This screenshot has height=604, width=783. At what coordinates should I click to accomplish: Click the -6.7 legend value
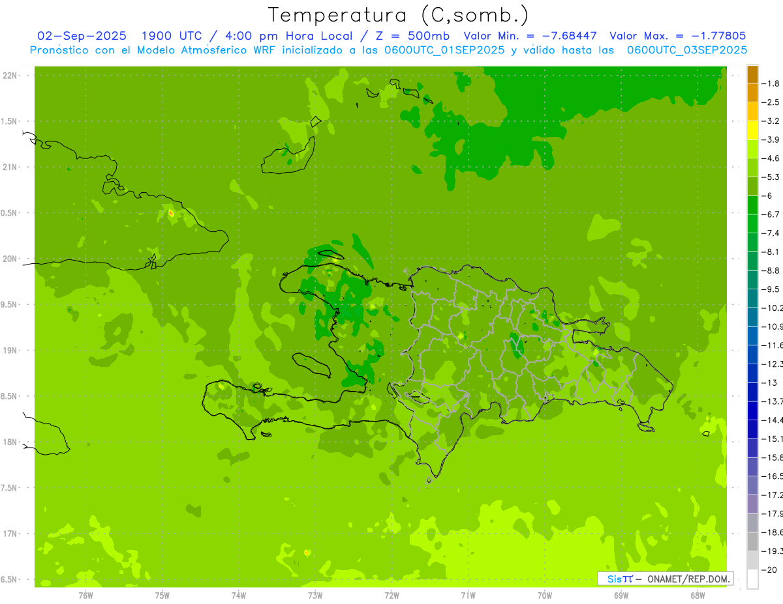(771, 214)
